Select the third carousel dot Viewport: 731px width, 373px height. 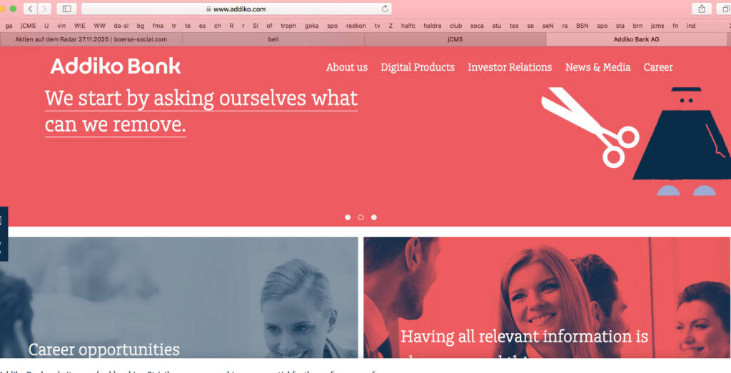click(374, 217)
